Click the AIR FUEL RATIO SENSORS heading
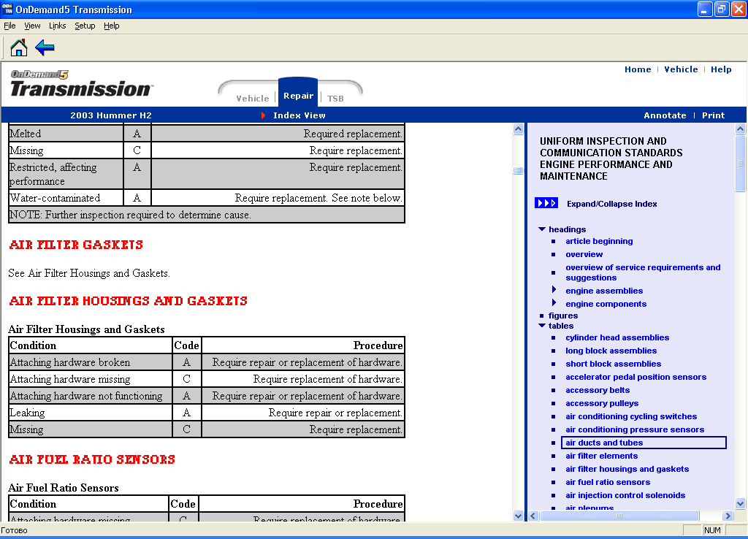 [92, 459]
